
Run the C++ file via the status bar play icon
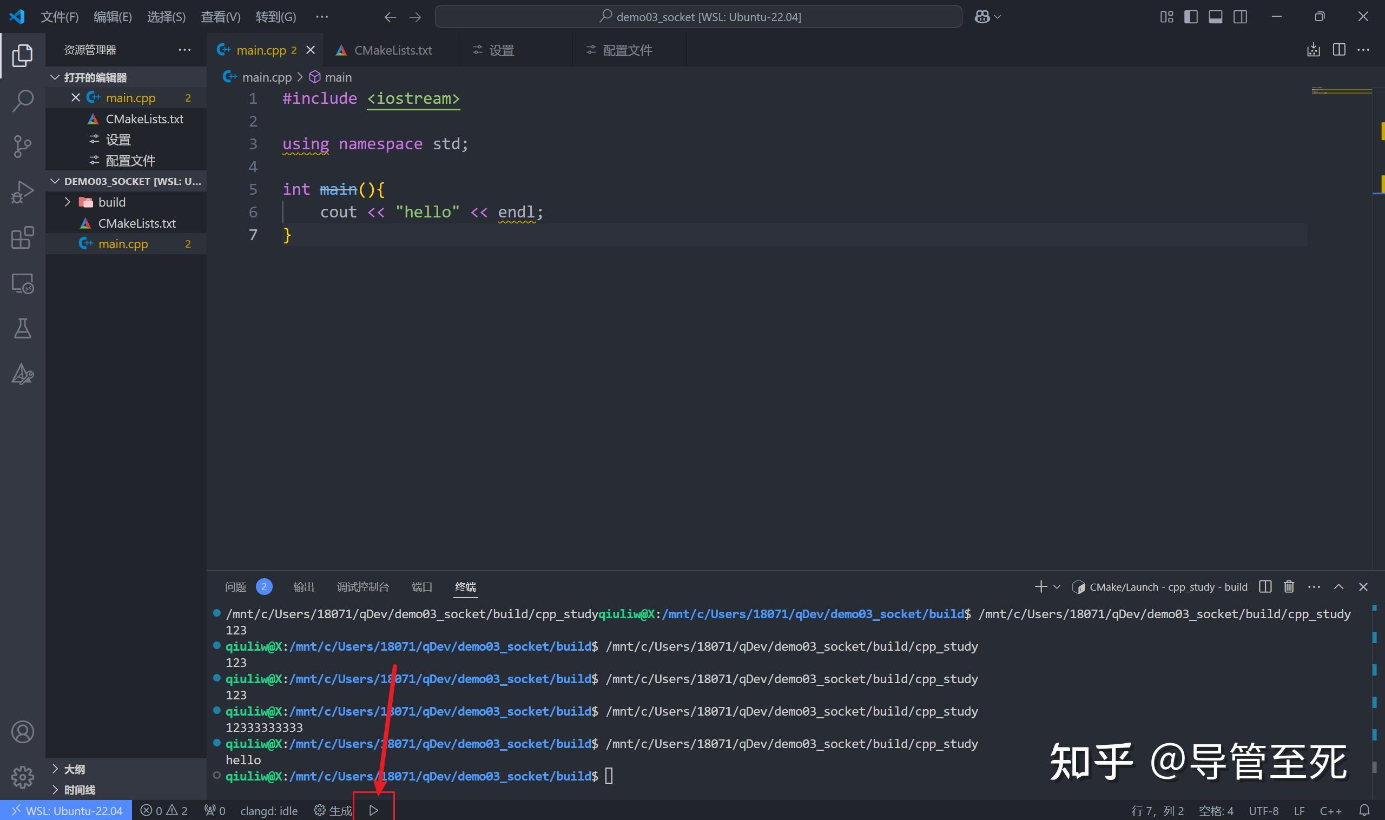373,810
